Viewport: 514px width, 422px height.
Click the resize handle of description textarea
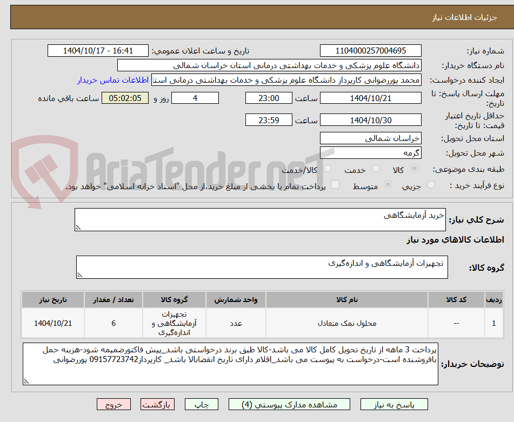point(78,227)
